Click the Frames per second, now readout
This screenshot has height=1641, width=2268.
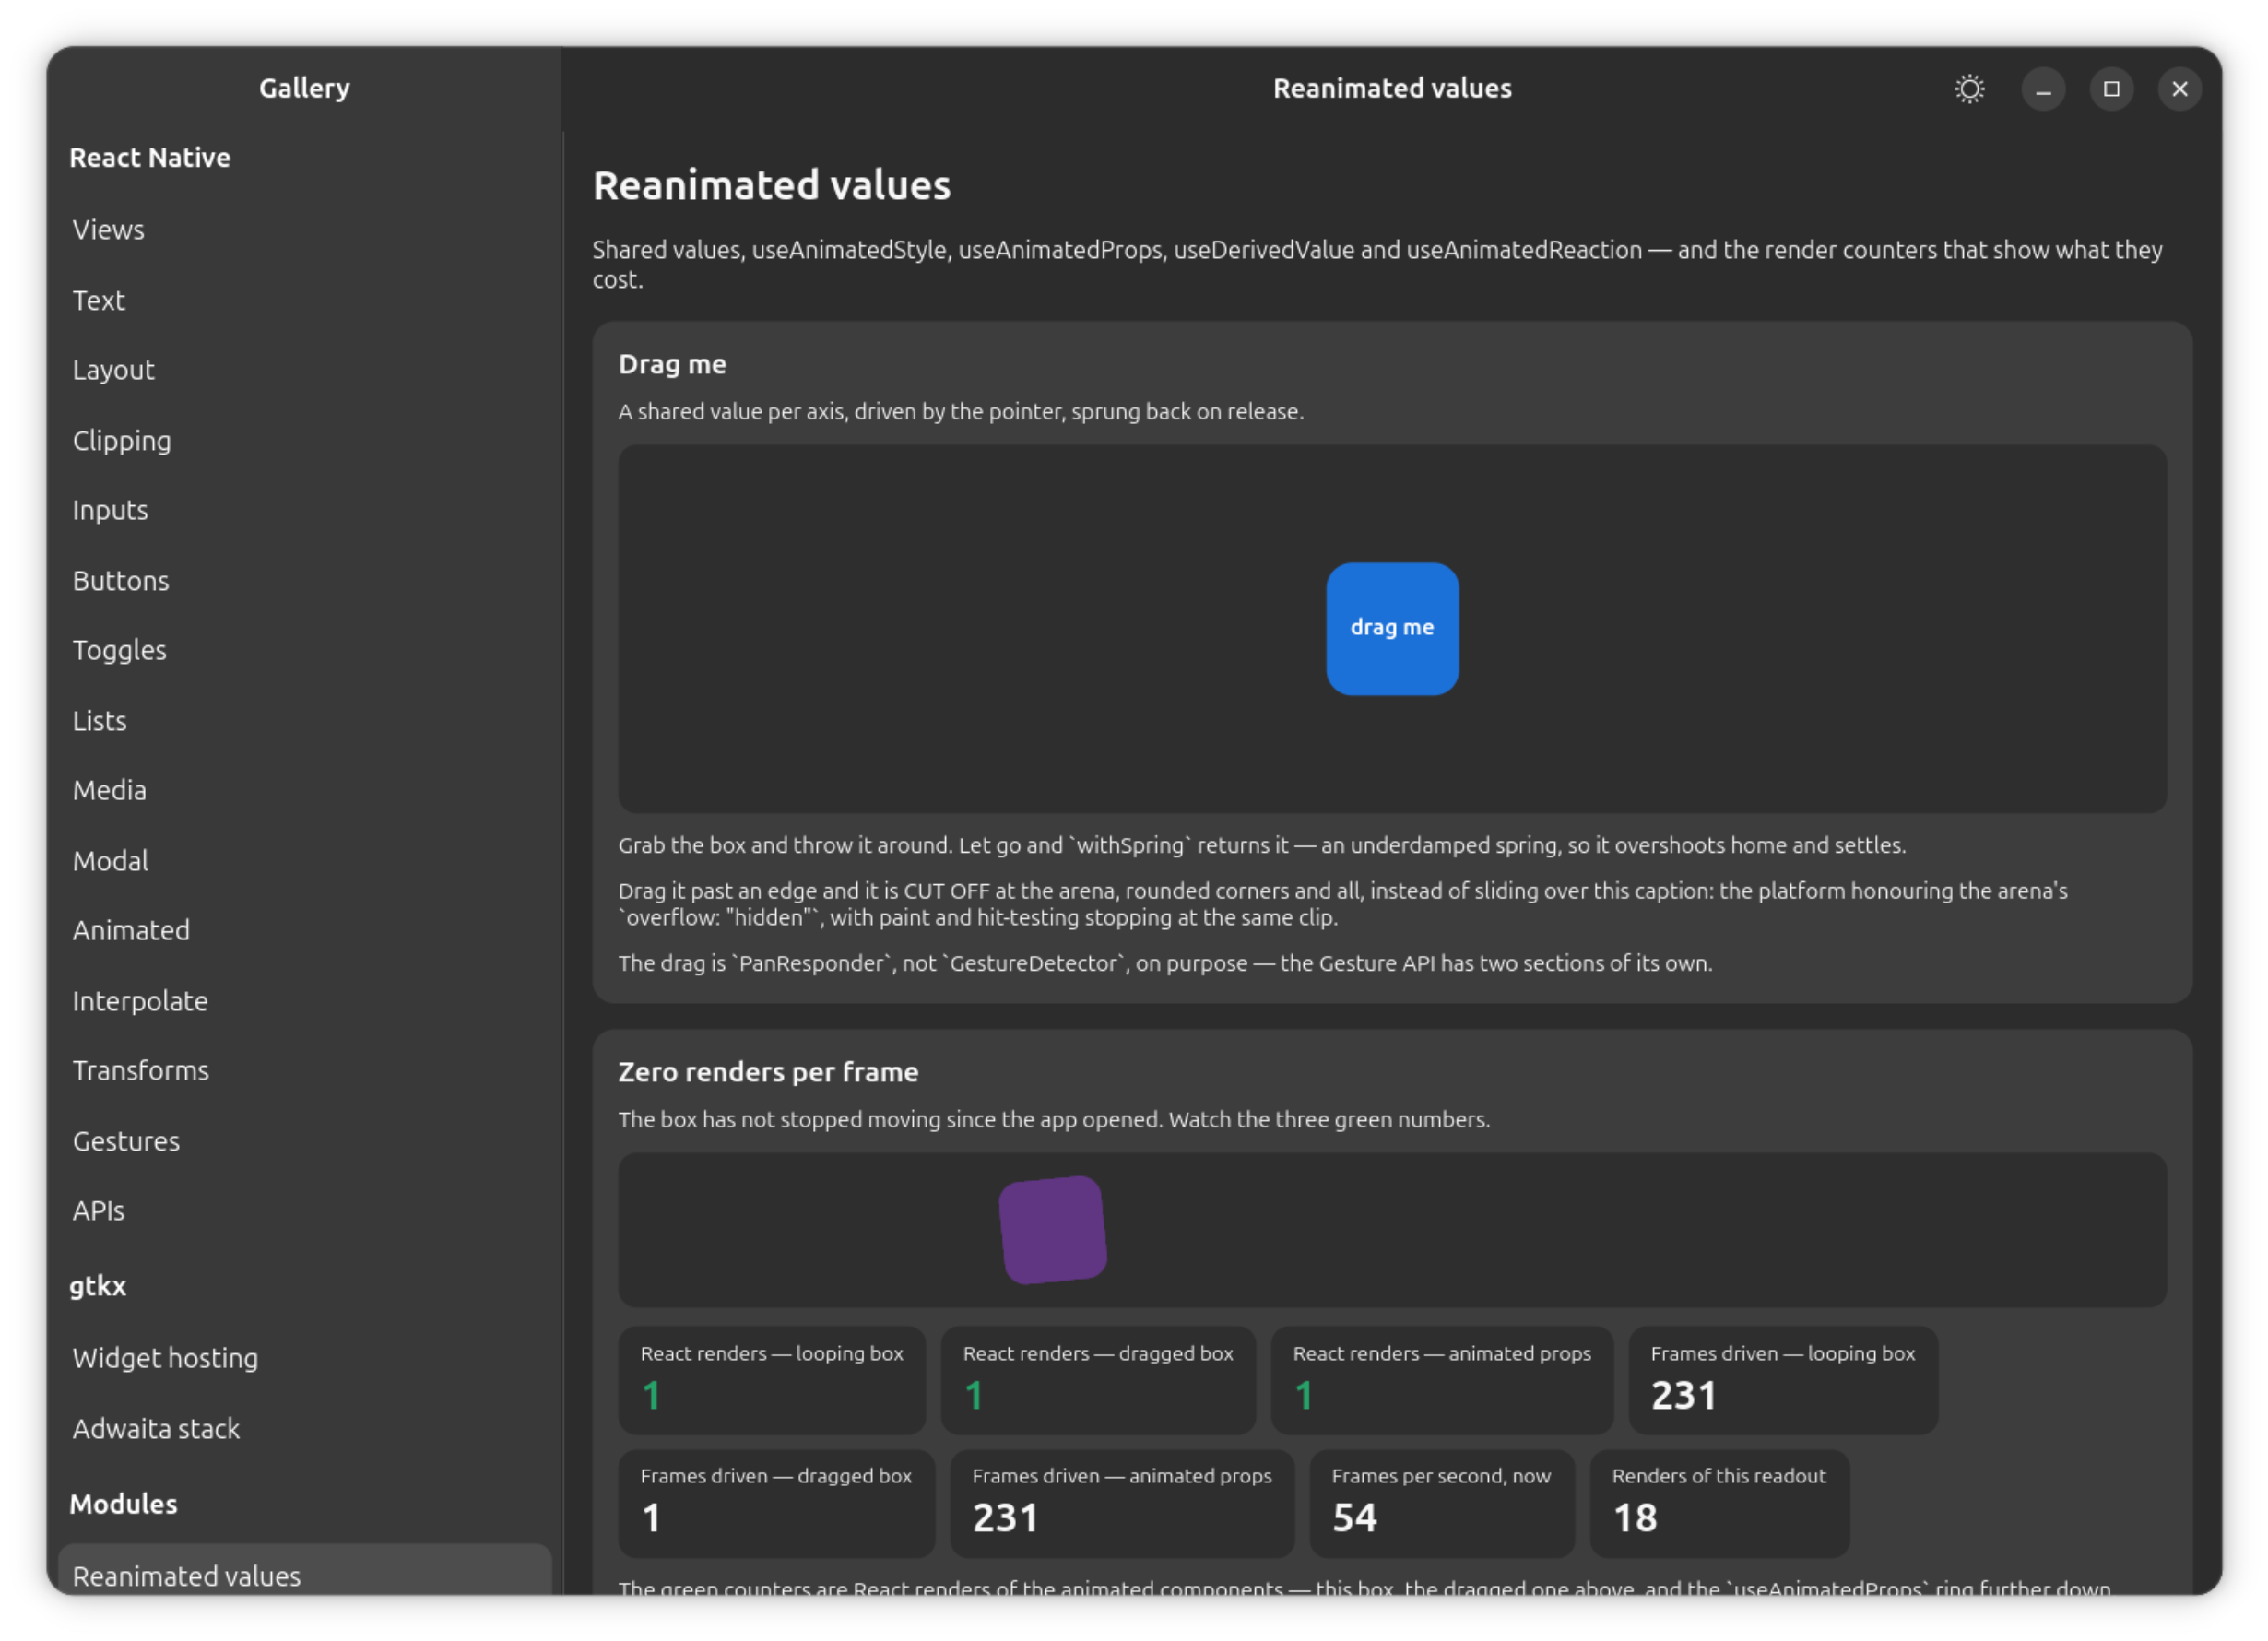click(1441, 1502)
